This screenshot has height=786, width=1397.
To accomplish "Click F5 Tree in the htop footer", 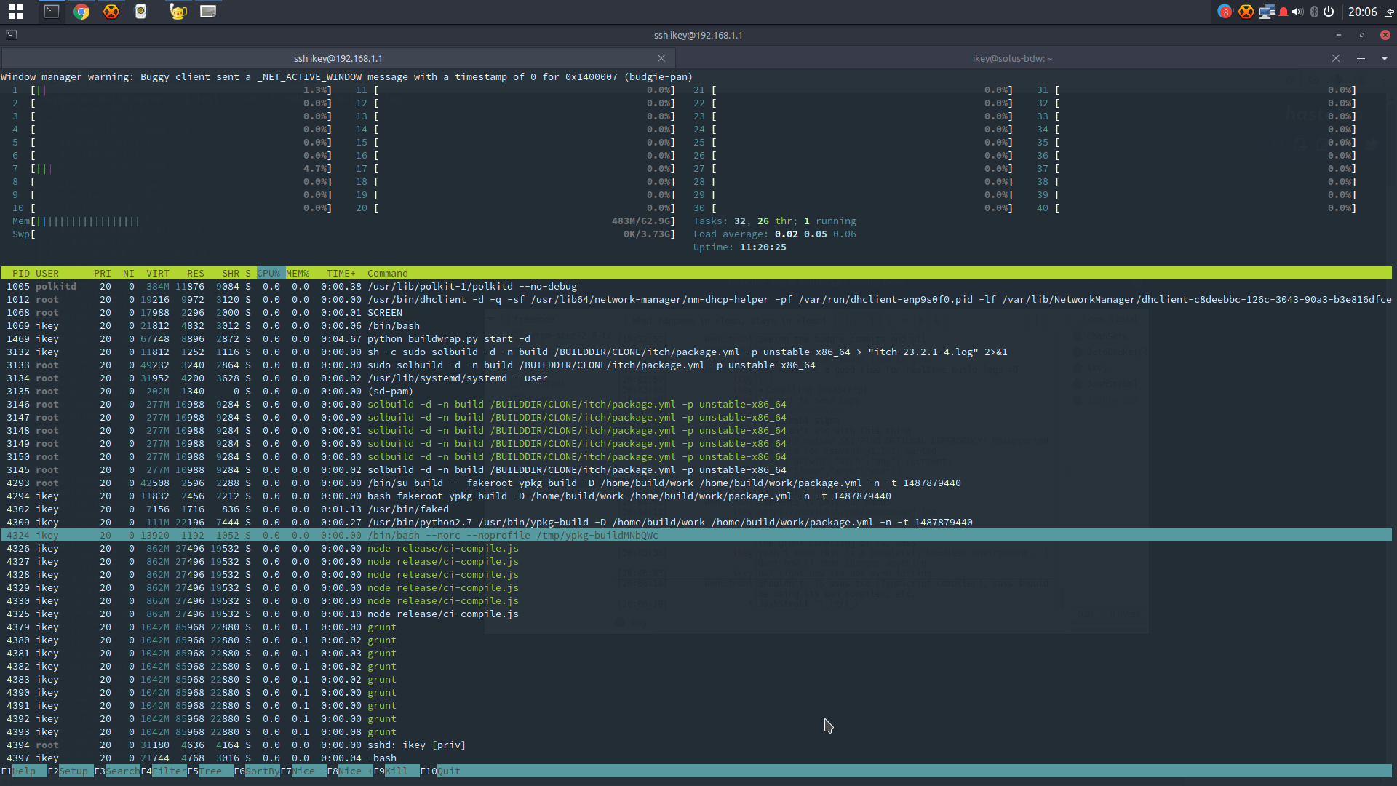I will (x=210, y=771).
